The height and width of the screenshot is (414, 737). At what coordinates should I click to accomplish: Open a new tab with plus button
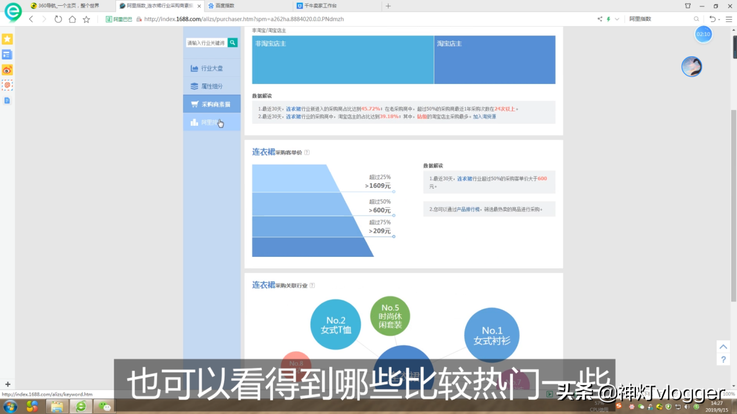[388, 6]
